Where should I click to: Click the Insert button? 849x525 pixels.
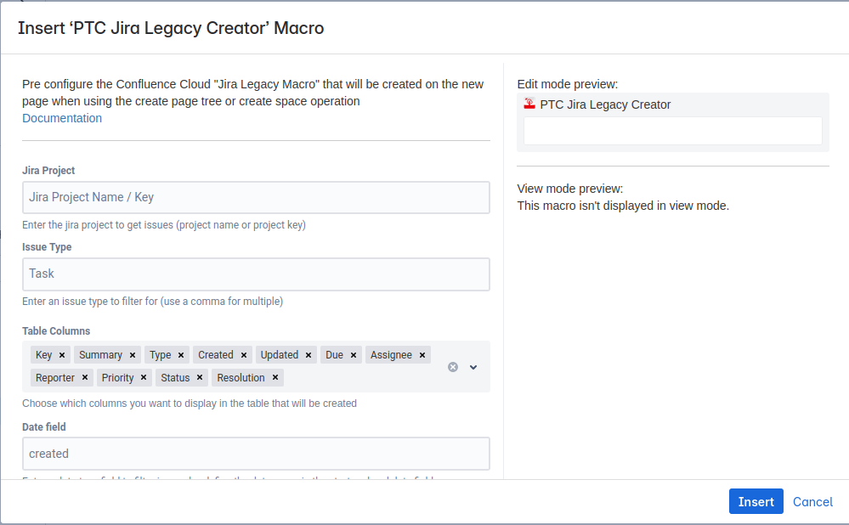point(756,501)
